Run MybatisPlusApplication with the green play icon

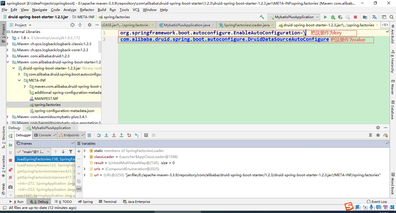coord(325,17)
